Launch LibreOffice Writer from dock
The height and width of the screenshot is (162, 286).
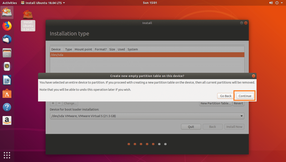coord(7,80)
